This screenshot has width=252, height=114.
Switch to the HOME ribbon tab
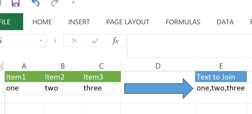point(42,22)
